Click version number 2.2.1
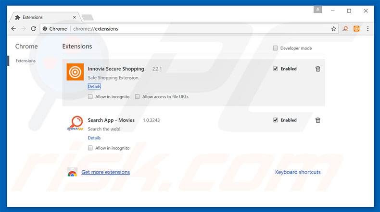Viewport: 380px width, 212px height. (x=157, y=69)
